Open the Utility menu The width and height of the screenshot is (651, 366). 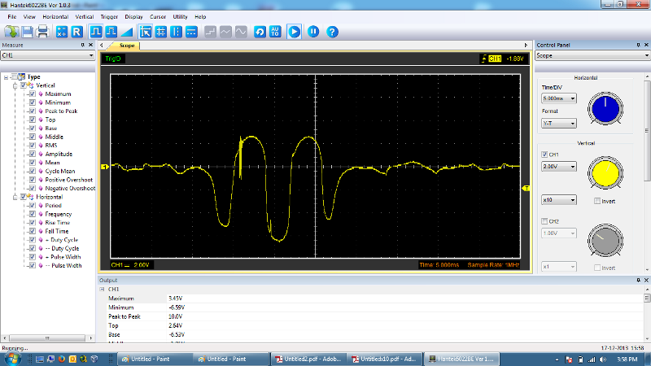(x=180, y=16)
